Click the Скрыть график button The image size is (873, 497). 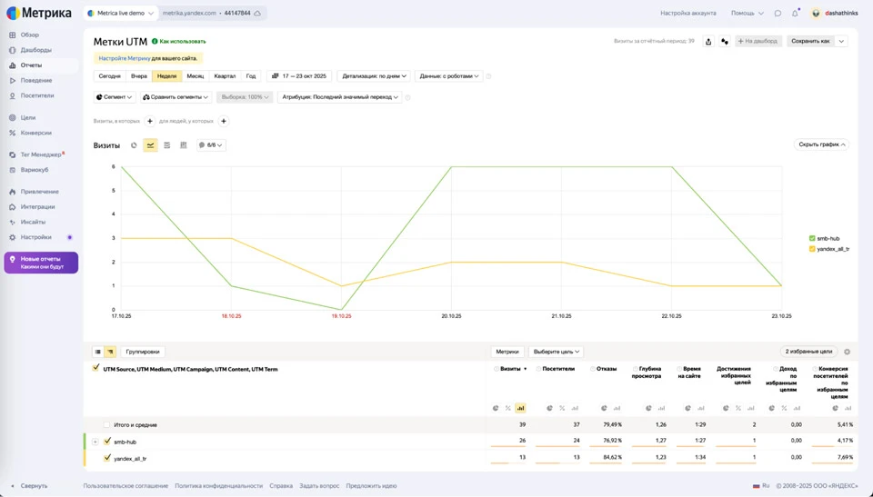click(822, 144)
